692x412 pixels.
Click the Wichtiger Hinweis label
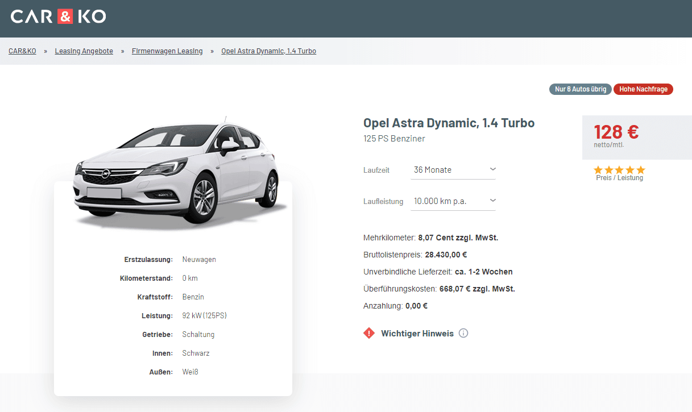(x=417, y=334)
